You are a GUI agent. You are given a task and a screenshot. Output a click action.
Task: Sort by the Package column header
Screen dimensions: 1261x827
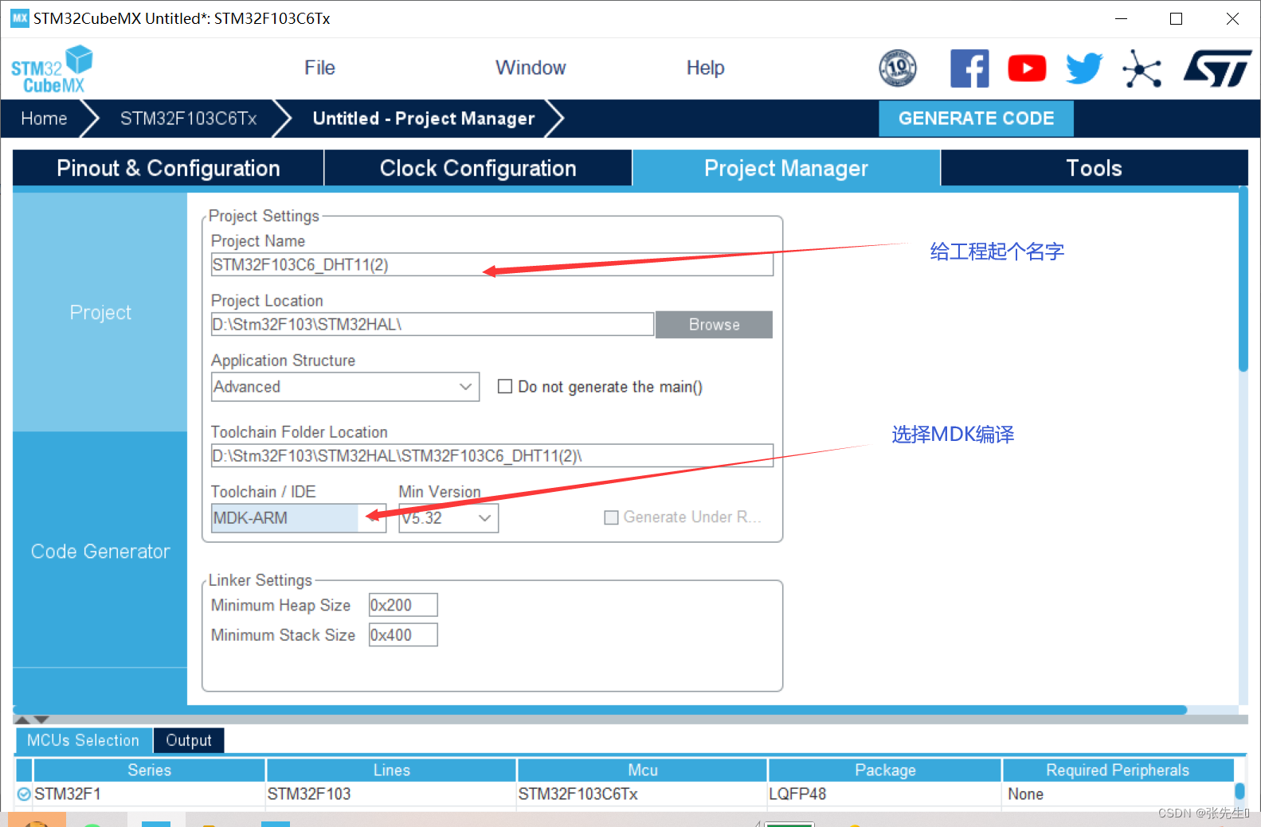tap(884, 770)
